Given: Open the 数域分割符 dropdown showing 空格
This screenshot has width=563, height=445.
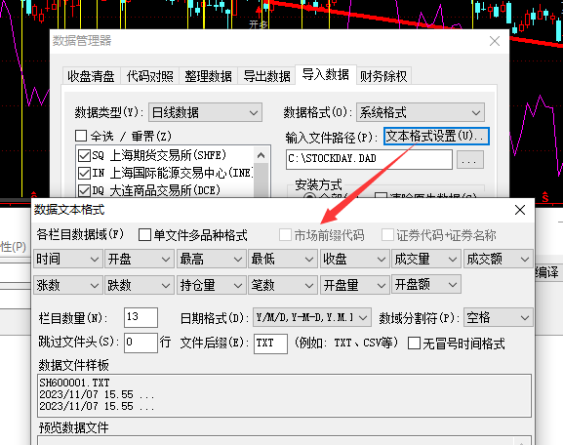Looking at the screenshot, I should 498,317.
